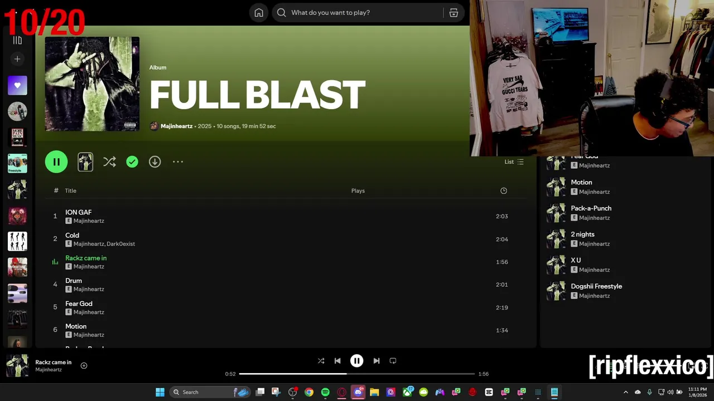Open CapCut from the taskbar
Screen dimensions: 714x401
(x=489, y=392)
